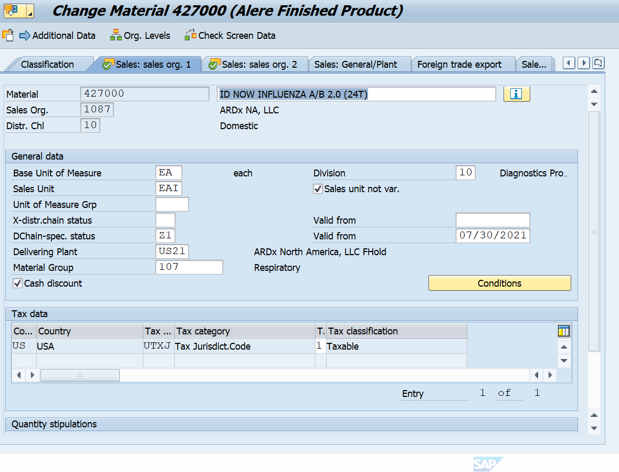
Task: Click the Tax classification column header
Action: [396, 331]
